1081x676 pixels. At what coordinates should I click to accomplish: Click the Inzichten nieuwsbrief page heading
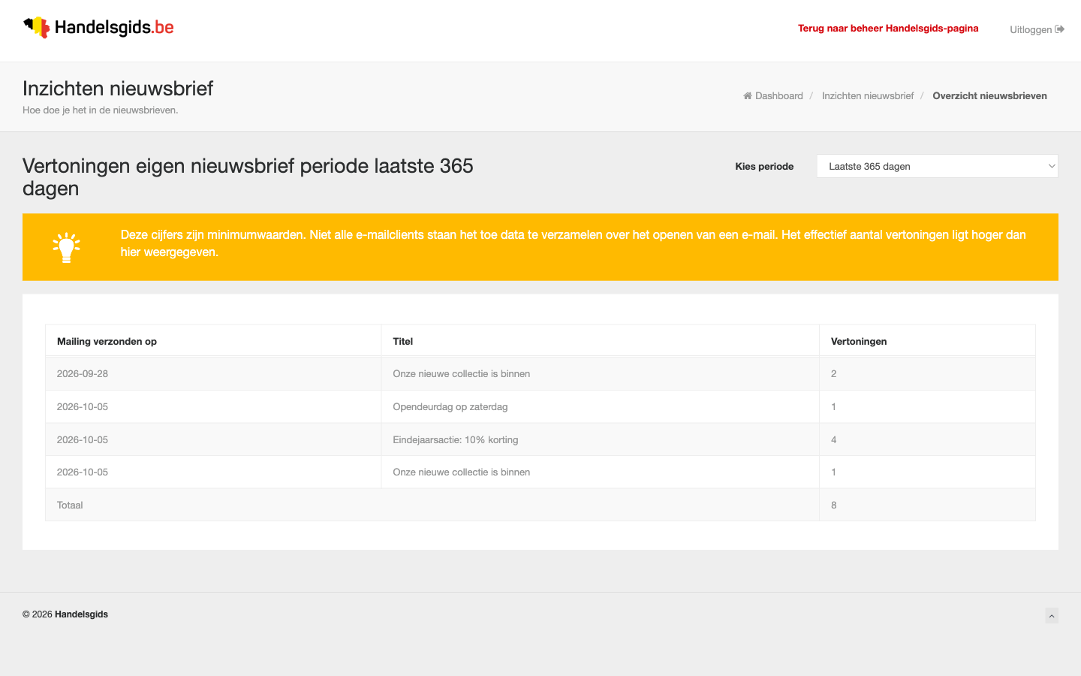(118, 89)
